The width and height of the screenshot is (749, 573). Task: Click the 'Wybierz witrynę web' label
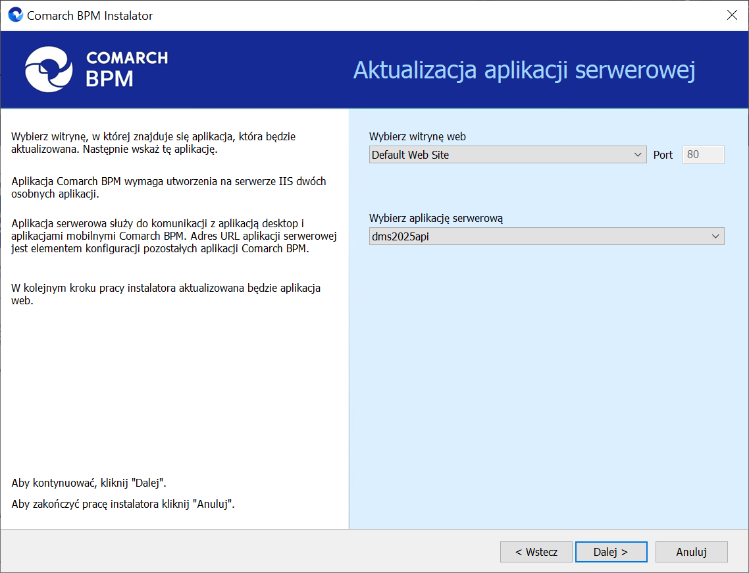pos(417,137)
